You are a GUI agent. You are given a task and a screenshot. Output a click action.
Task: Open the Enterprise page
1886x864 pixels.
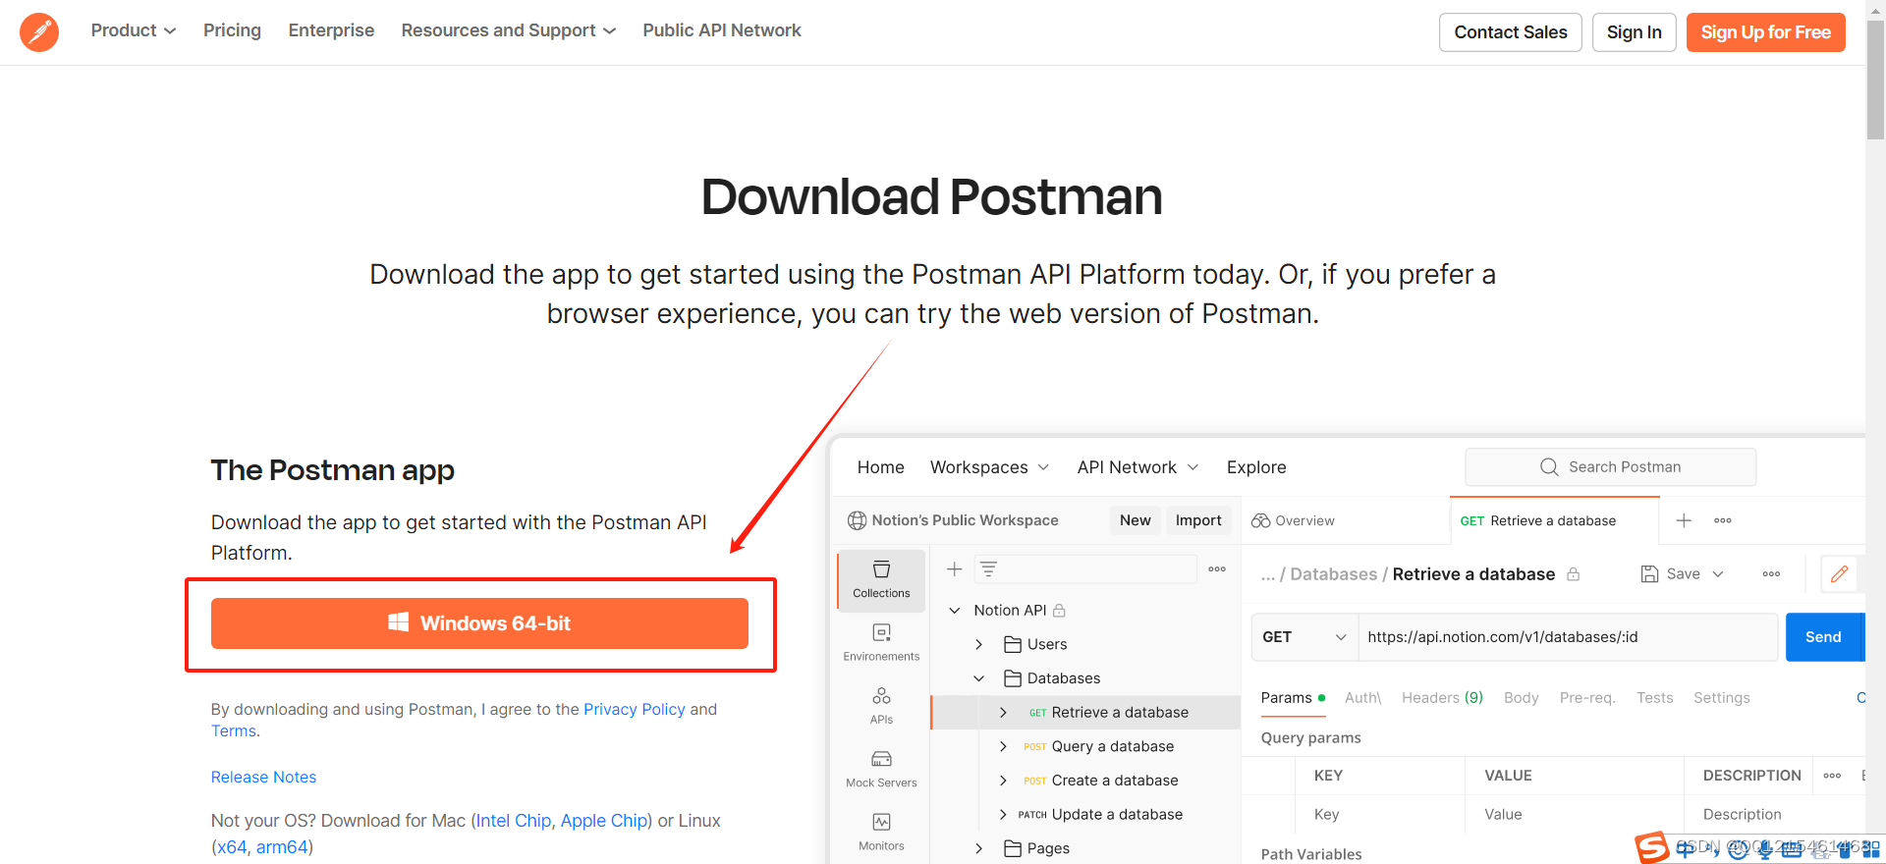(x=331, y=30)
